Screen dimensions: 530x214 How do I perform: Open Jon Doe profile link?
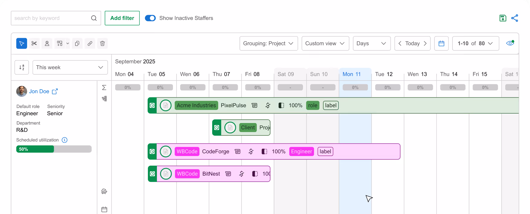tap(39, 91)
